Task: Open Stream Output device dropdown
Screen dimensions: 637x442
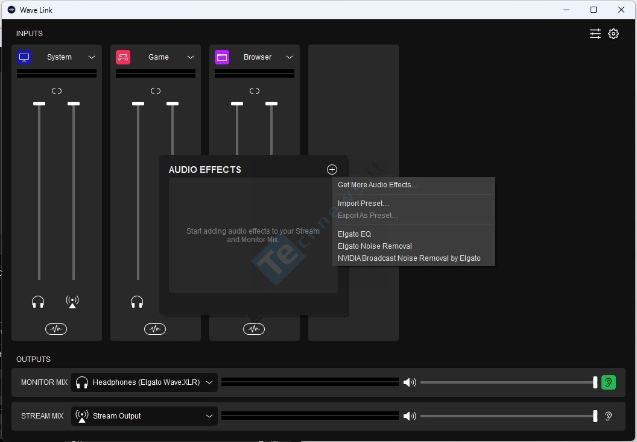Action: [144, 416]
